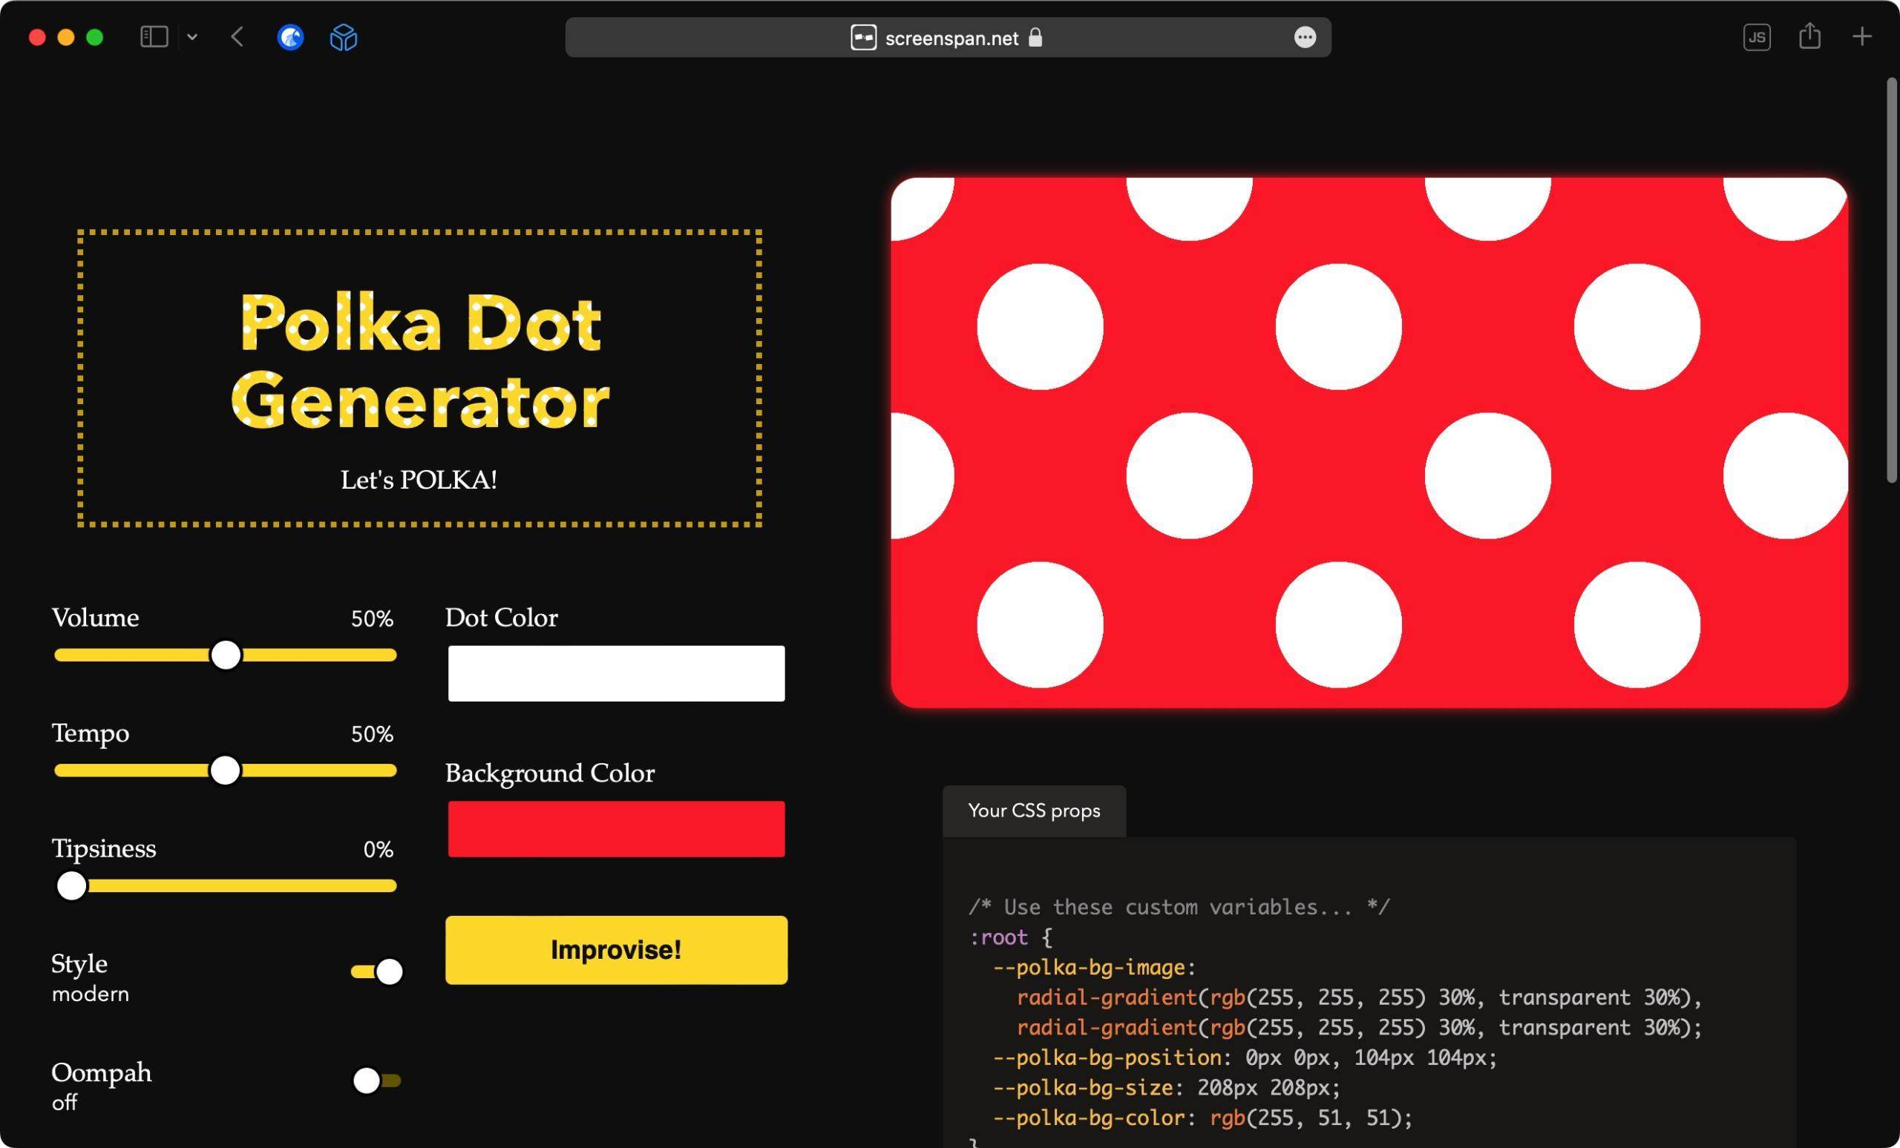Select the Your CSS props tab
Image resolution: width=1900 pixels, height=1148 pixels.
(1034, 811)
